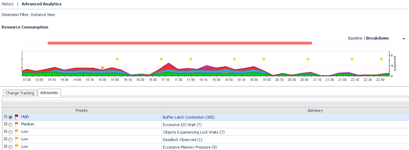Screen dimensions: 409x150
Task: Select the High priority radio button
Action: 10,117
